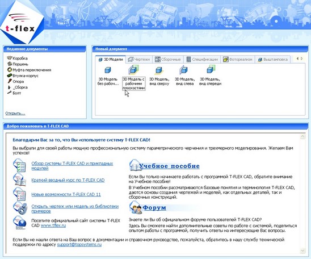Image resolution: width=311 pixels, height=259 pixels.
Task: Click the Открыть... link
Action: click(x=15, y=114)
